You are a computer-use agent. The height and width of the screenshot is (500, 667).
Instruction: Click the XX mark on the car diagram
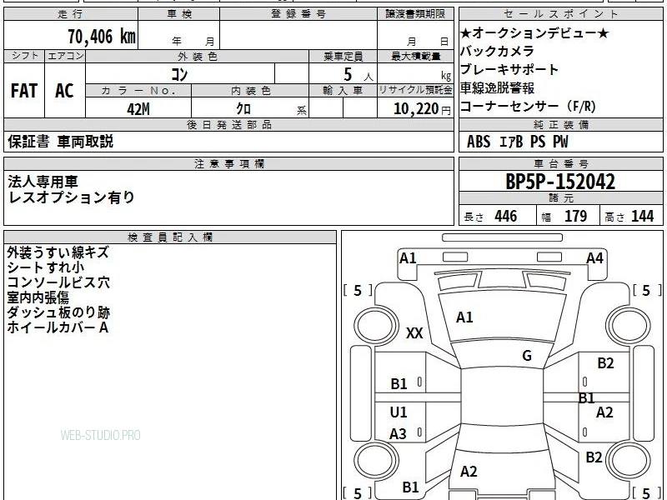pos(414,332)
